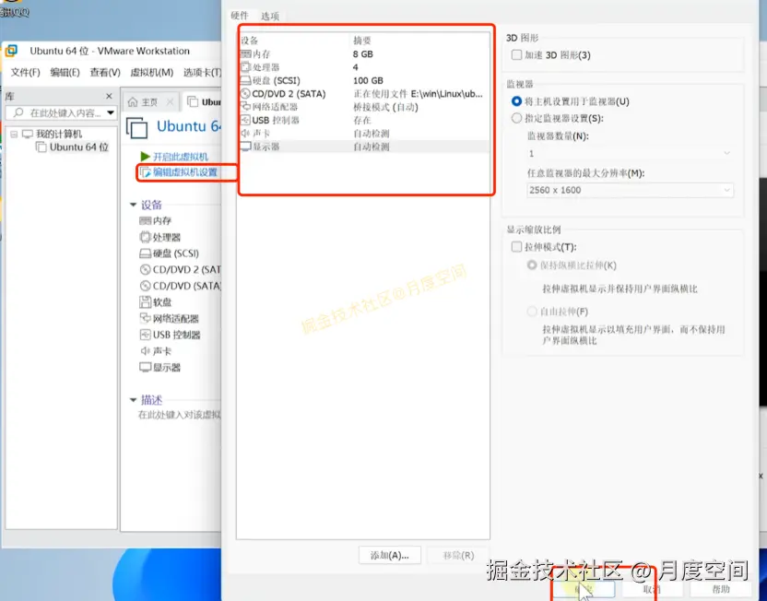Click the 移除(R) button
Viewport: 767px width, 601px height.
tap(458, 556)
